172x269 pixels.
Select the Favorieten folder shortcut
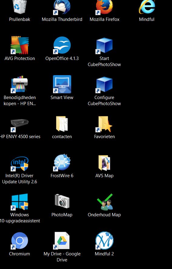104,124
